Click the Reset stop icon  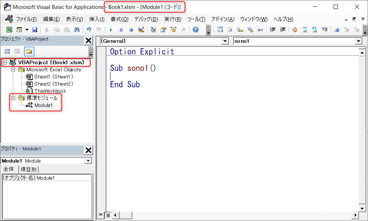point(131,30)
